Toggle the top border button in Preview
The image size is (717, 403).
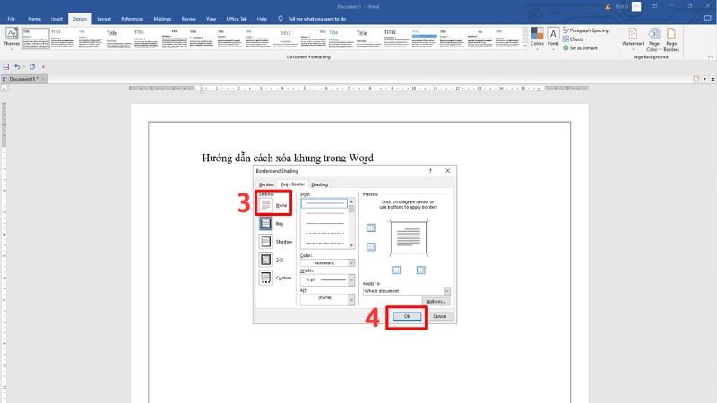(371, 227)
